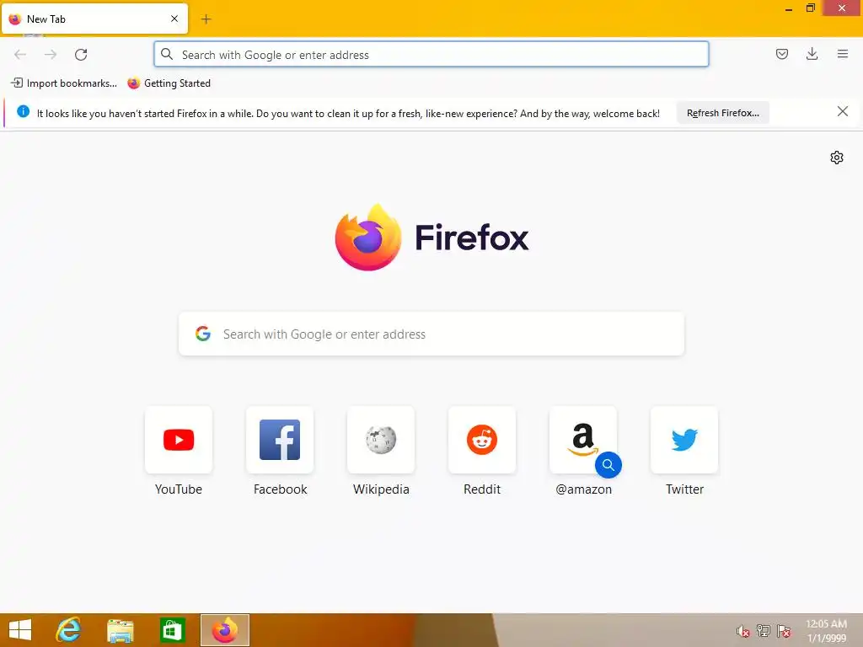Open the Getting Started bookmark
The image size is (863, 647).
[x=169, y=83]
